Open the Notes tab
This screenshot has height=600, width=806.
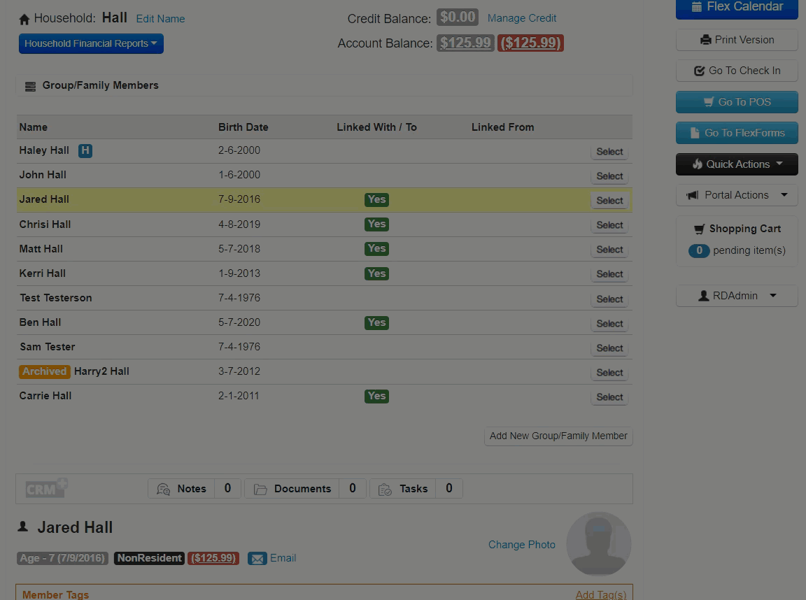click(195, 489)
